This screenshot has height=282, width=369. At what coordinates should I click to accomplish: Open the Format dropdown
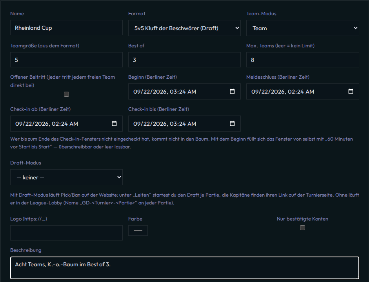[x=184, y=28]
